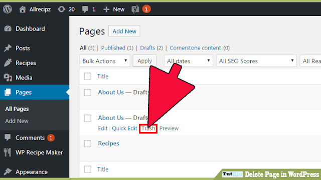The height and width of the screenshot is (180, 321).
Task: Open Media in the sidebar
Action: coord(24,77)
